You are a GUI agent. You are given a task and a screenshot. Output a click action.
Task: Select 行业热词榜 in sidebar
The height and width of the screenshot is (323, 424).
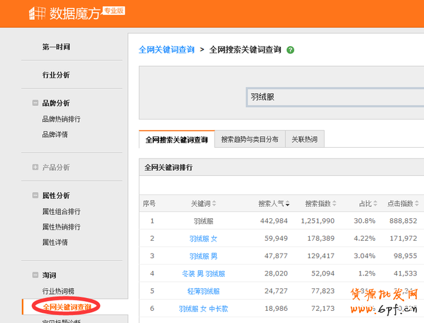click(x=58, y=291)
